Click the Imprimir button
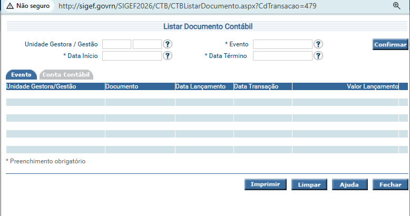Viewport: 410px width, 216px height. [x=266, y=184]
